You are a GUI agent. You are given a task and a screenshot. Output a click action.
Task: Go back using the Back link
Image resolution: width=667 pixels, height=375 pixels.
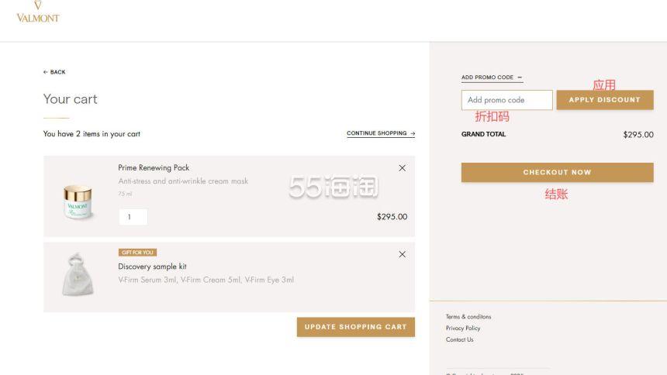(54, 72)
